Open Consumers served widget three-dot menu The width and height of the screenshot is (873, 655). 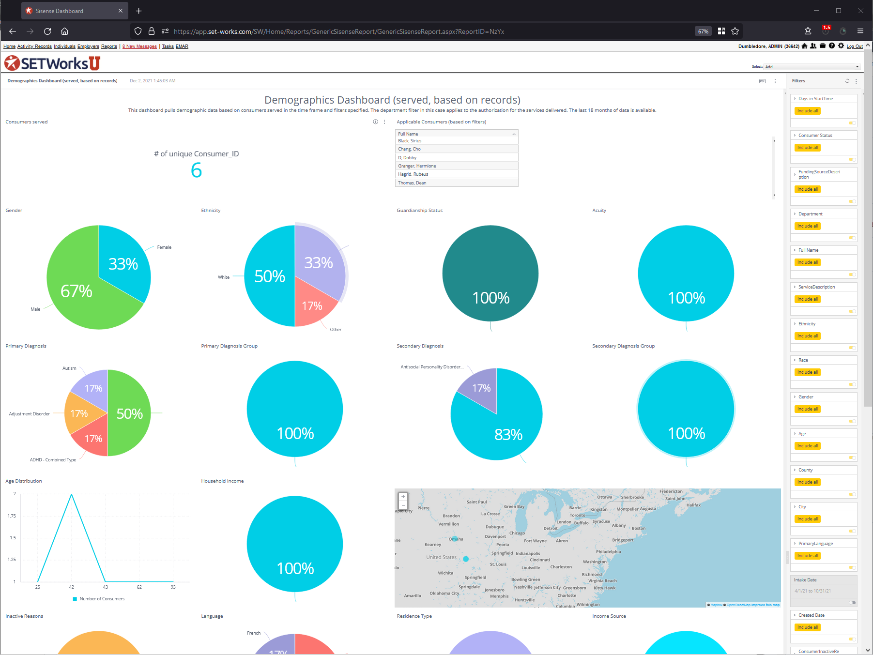click(x=384, y=122)
